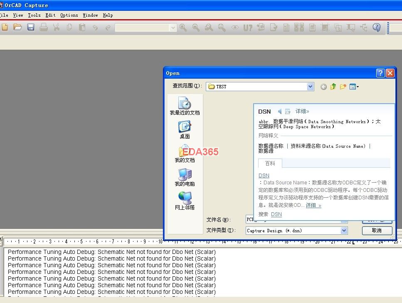The image size is (402, 303).
Task: Click the Paste clipboard toolbar icon
Action: (x=82, y=27)
